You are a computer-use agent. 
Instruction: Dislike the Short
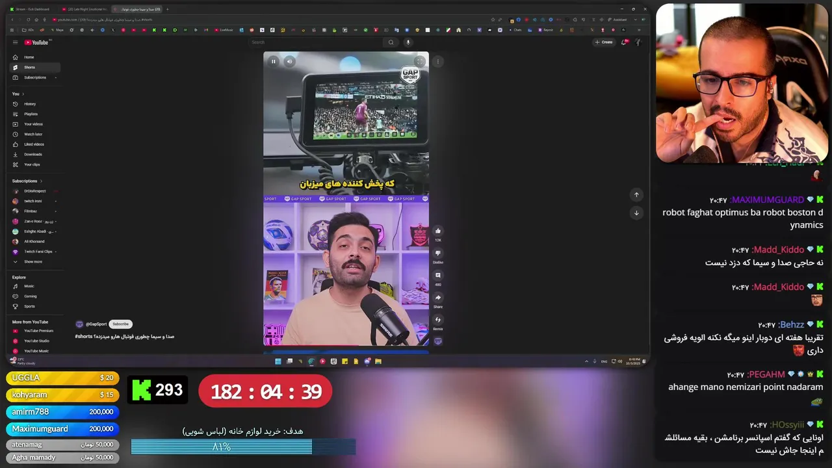click(437, 253)
